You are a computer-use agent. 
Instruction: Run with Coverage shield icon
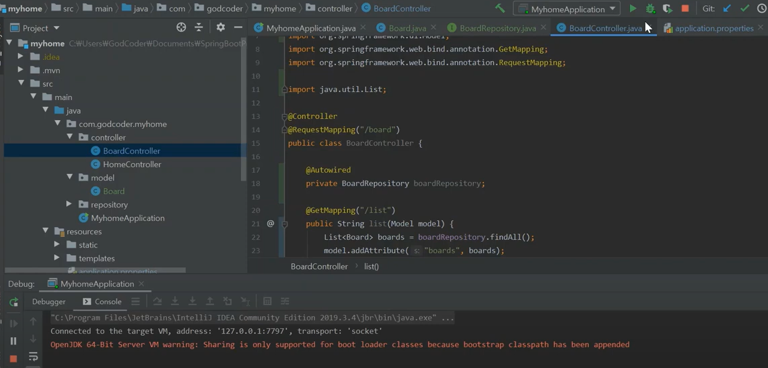[x=667, y=8]
